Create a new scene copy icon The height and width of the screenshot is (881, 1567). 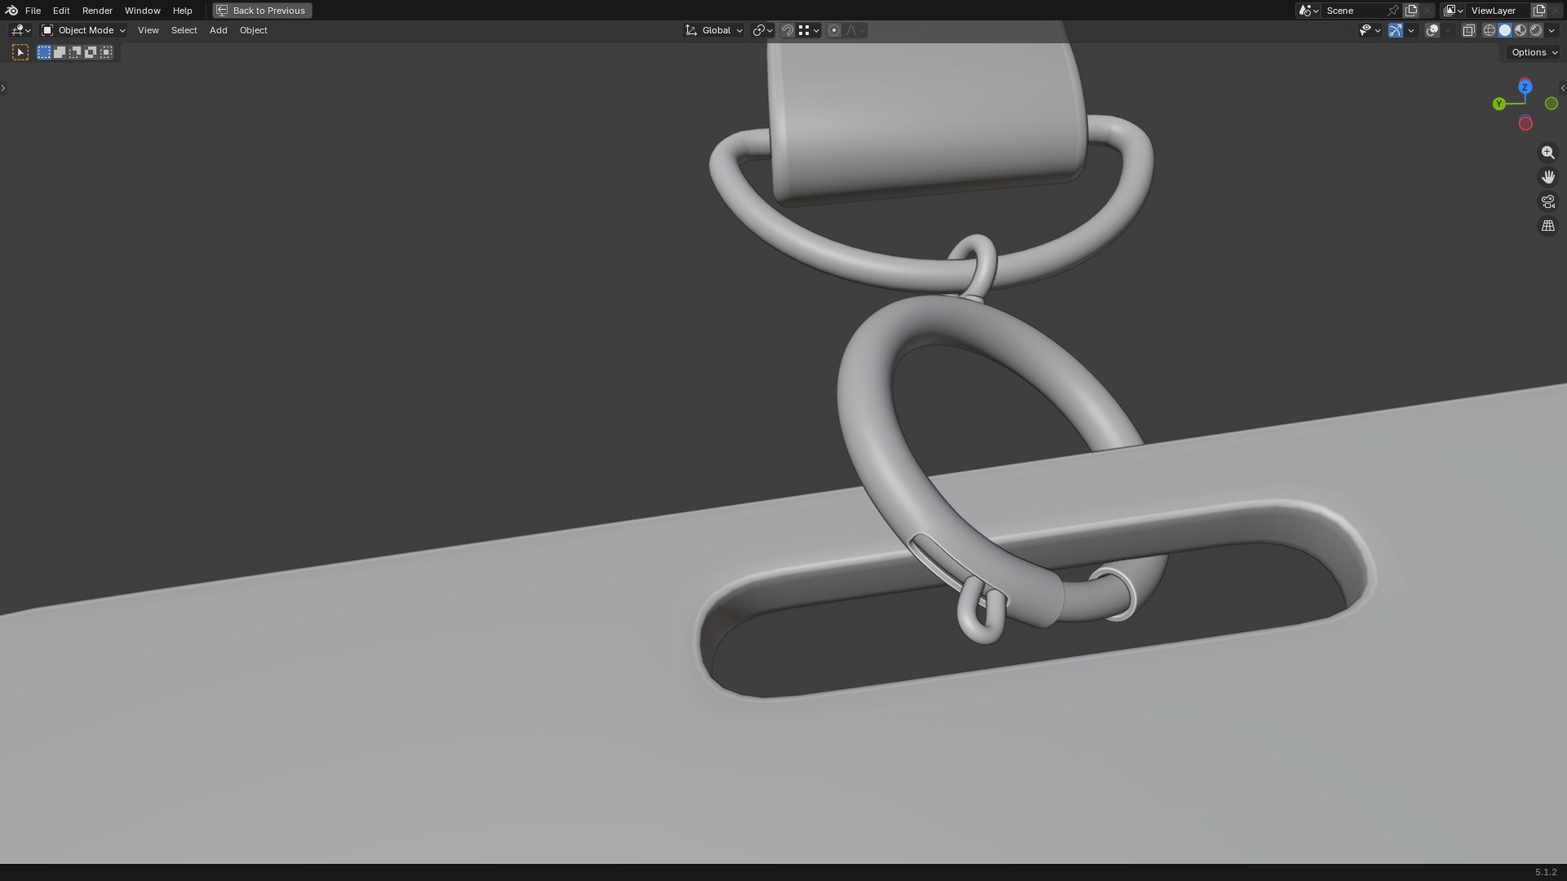pyautogui.click(x=1411, y=11)
